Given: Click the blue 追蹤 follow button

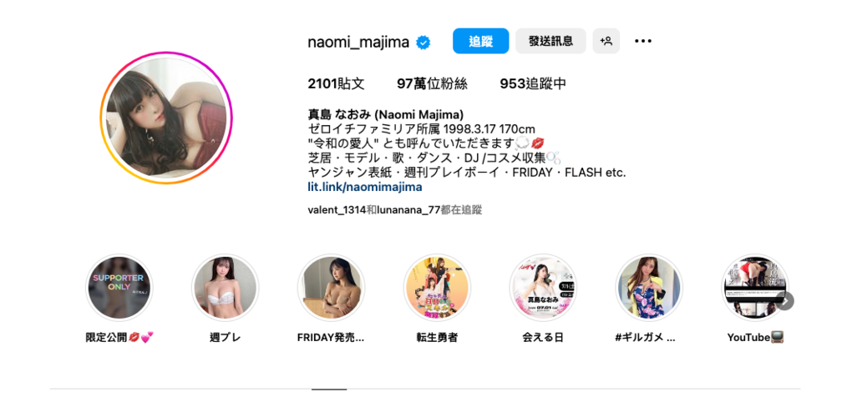Looking at the screenshot, I should coord(481,41).
